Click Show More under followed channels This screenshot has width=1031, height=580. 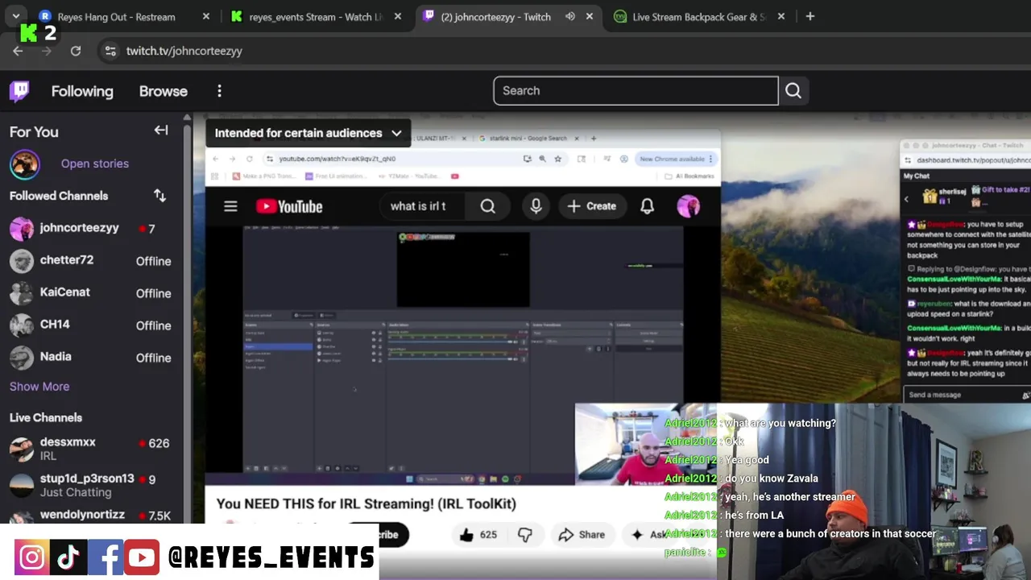pos(39,387)
